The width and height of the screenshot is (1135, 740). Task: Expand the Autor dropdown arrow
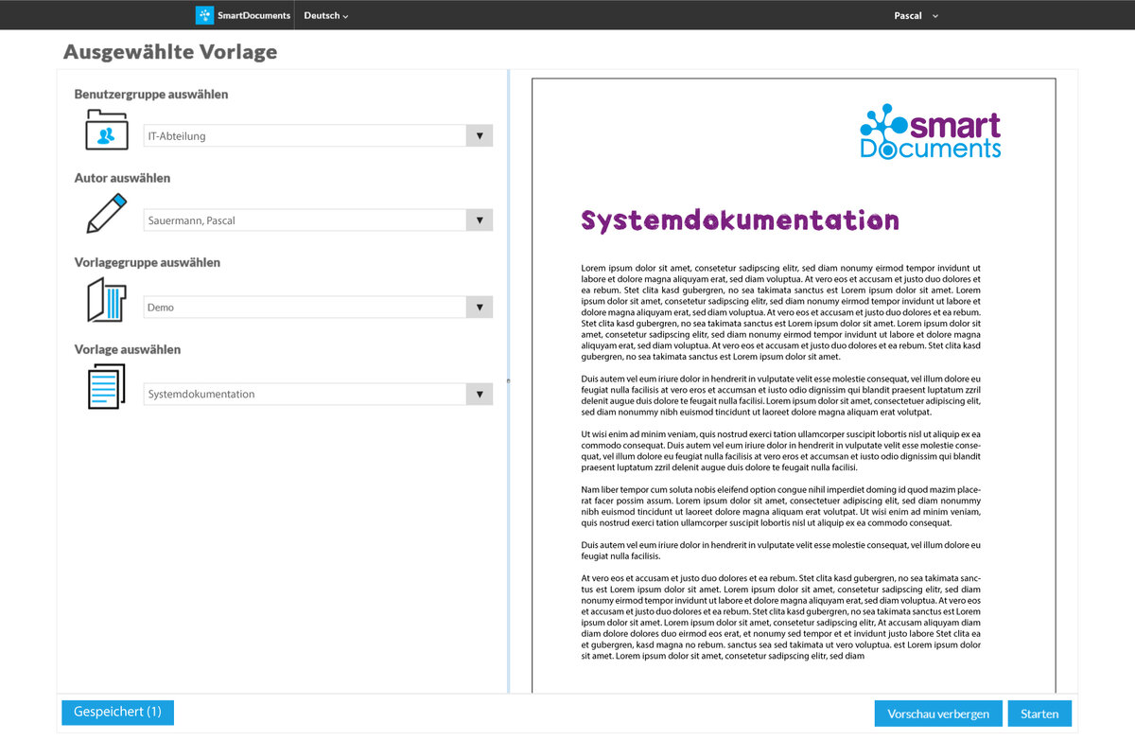click(x=480, y=220)
